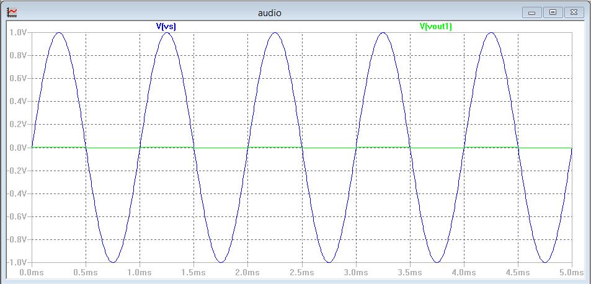Maximize the audio waveform window

[553, 12]
